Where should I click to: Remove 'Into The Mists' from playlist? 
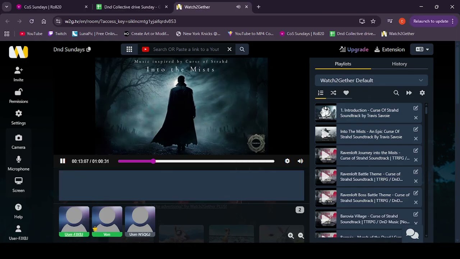pyautogui.click(x=416, y=139)
